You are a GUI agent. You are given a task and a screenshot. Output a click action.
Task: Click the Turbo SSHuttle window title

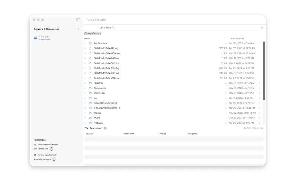click(x=96, y=20)
